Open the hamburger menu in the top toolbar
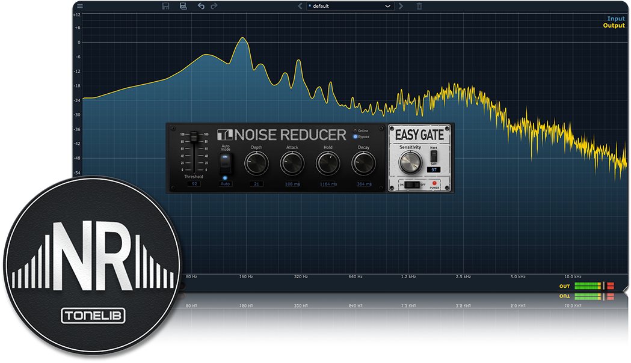The image size is (631, 363). [x=80, y=6]
